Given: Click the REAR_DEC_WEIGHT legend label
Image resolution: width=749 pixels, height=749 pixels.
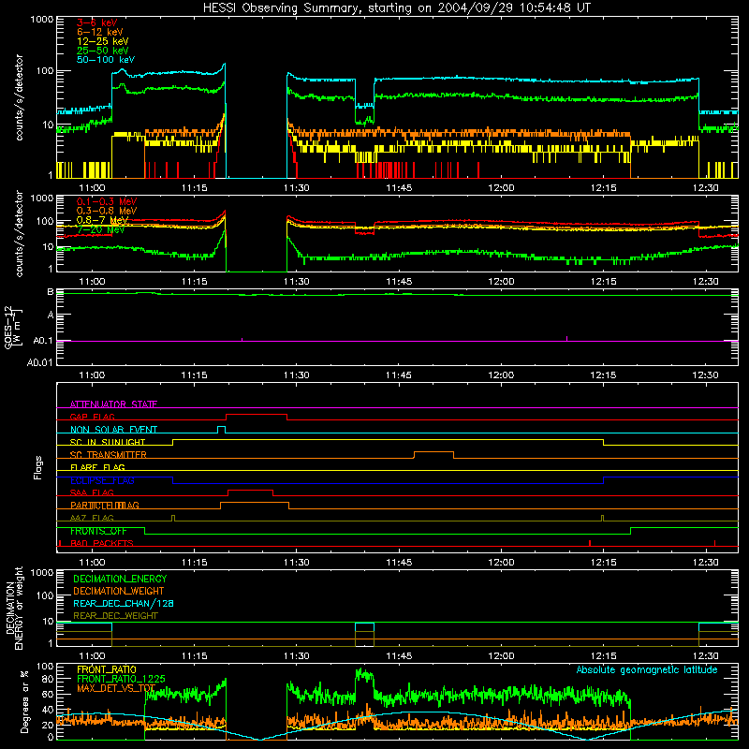Looking at the screenshot, I should point(115,616).
